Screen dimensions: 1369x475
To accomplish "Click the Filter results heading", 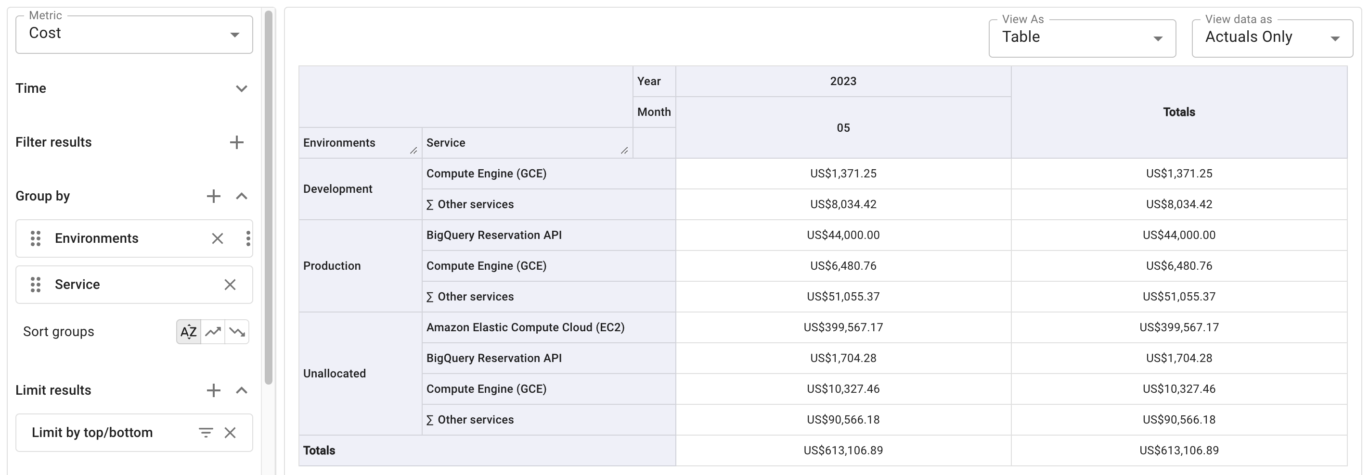I will (x=54, y=142).
